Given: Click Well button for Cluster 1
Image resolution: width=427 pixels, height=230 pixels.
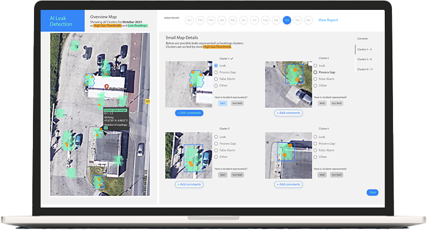Looking at the screenshot, I should click(x=223, y=103).
